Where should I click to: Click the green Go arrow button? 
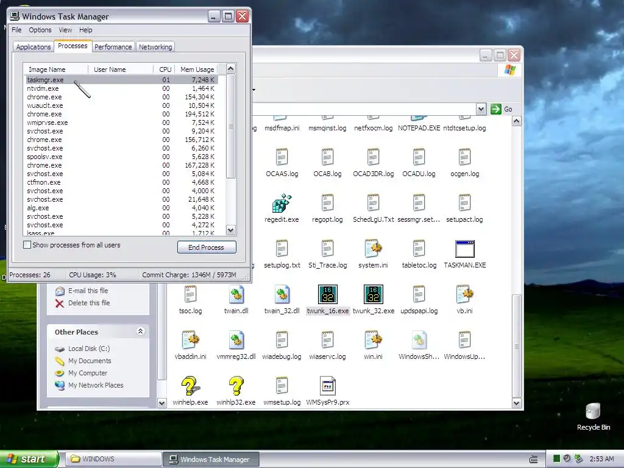pos(496,109)
